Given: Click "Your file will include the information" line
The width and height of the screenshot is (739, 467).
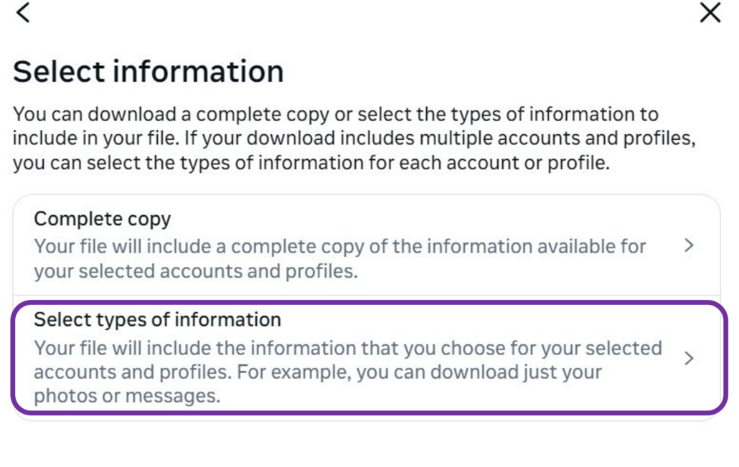Looking at the screenshot, I should [347, 349].
